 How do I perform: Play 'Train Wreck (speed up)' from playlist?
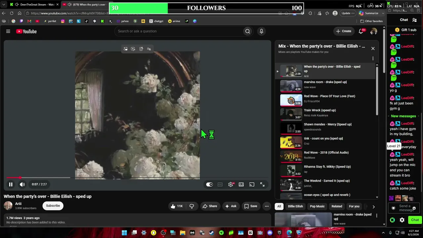click(326, 114)
